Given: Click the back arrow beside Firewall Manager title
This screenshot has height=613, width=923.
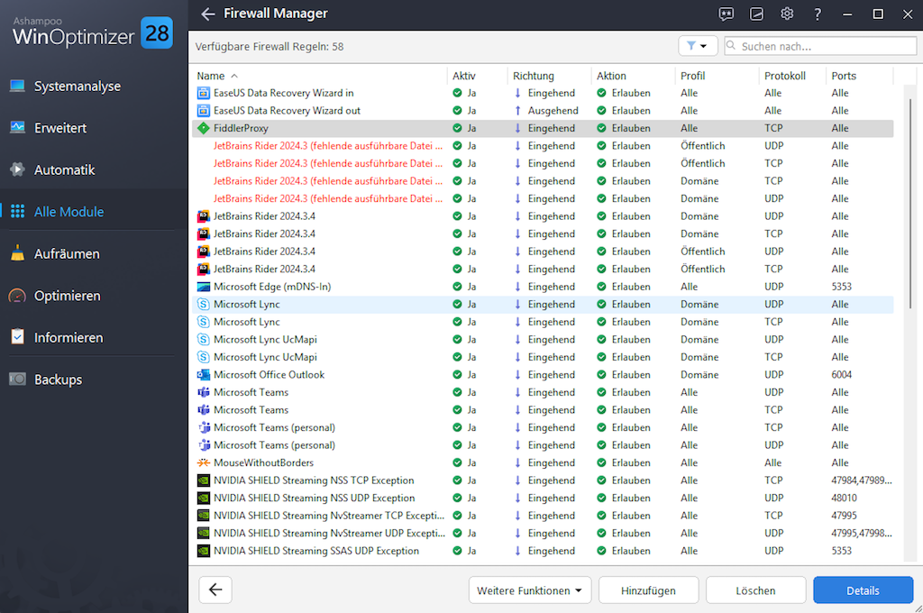Looking at the screenshot, I should 208,14.
